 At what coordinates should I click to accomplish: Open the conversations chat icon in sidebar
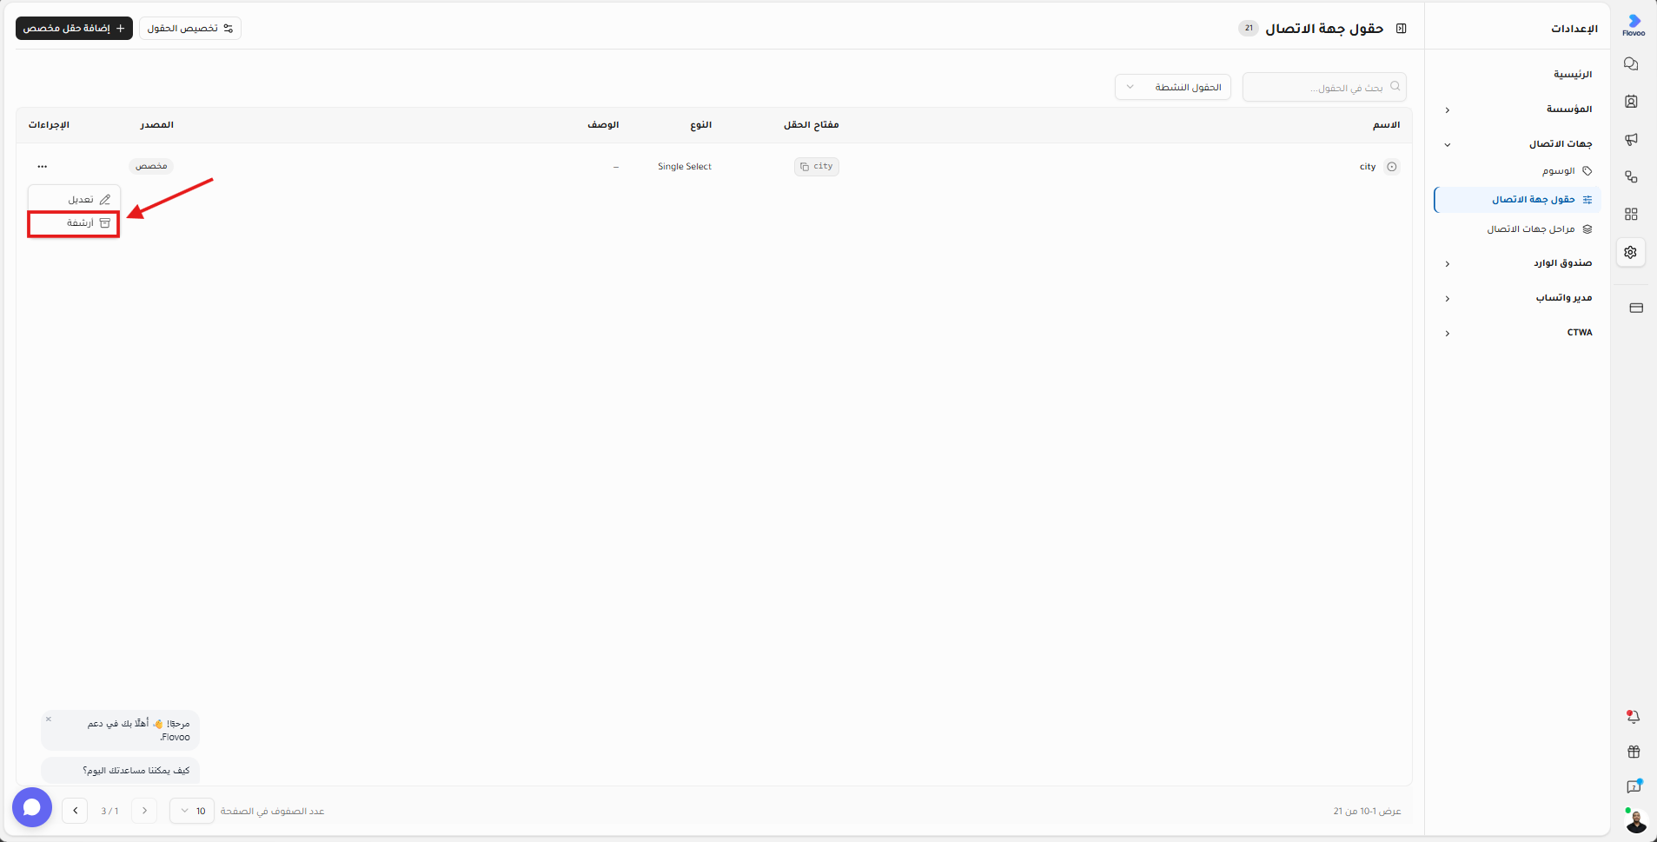(x=1631, y=64)
